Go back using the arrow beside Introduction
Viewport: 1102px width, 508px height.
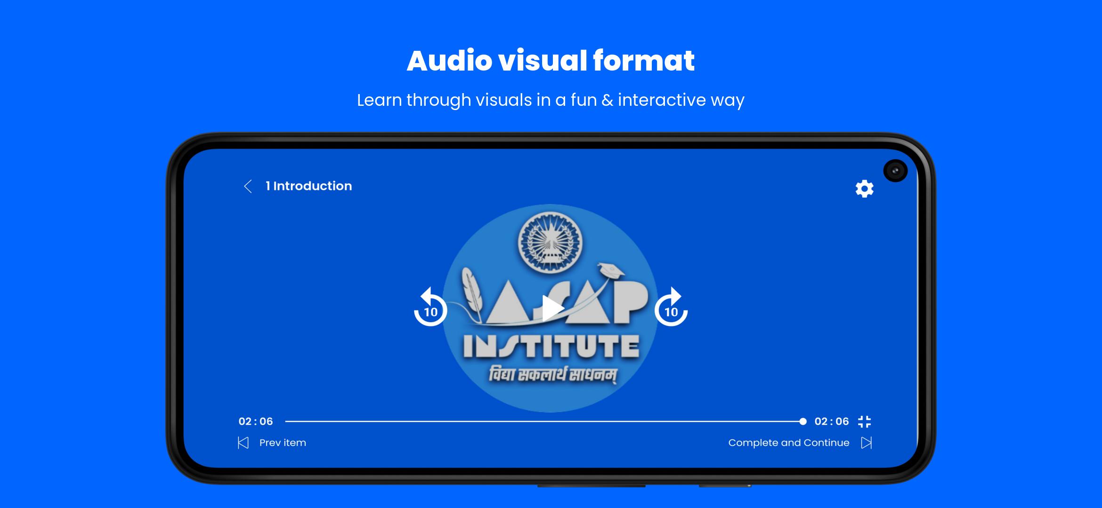point(248,186)
